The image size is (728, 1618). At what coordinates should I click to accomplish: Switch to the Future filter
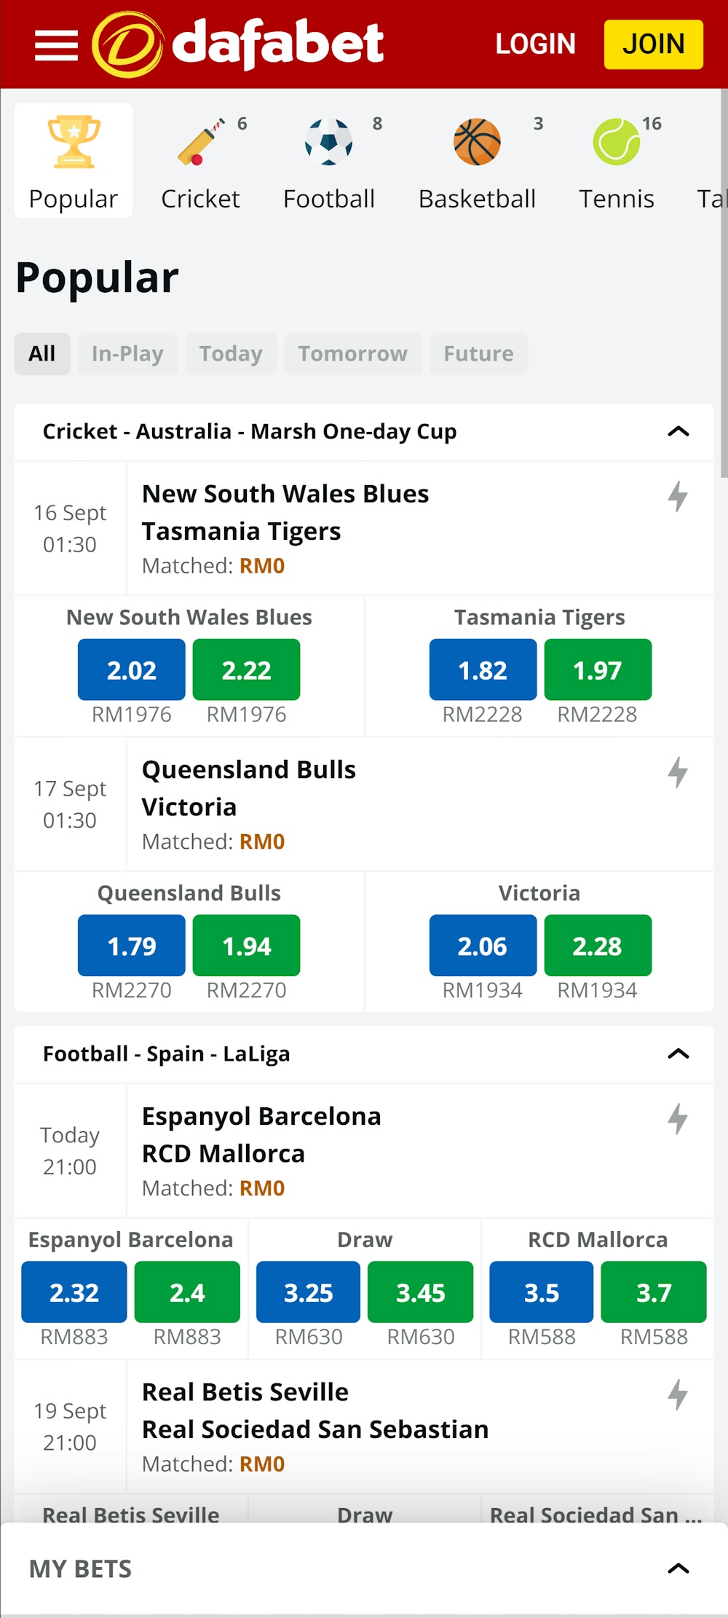pos(478,353)
